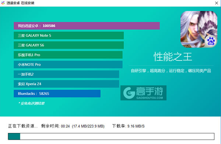
Task: Select the 索尼 Xperia Z4 bar
Action: click(x=66, y=84)
